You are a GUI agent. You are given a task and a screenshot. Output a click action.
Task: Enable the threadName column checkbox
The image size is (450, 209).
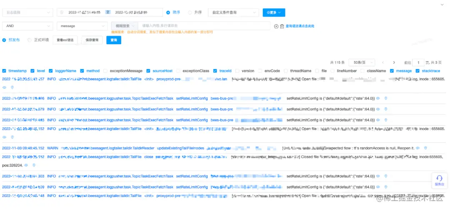[286, 71]
